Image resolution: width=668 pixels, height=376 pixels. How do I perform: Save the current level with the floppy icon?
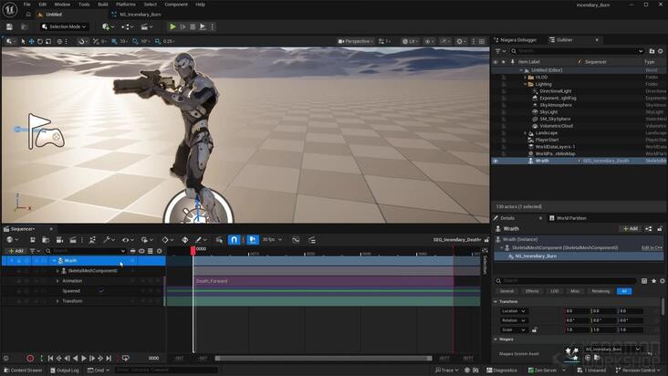click(x=9, y=26)
